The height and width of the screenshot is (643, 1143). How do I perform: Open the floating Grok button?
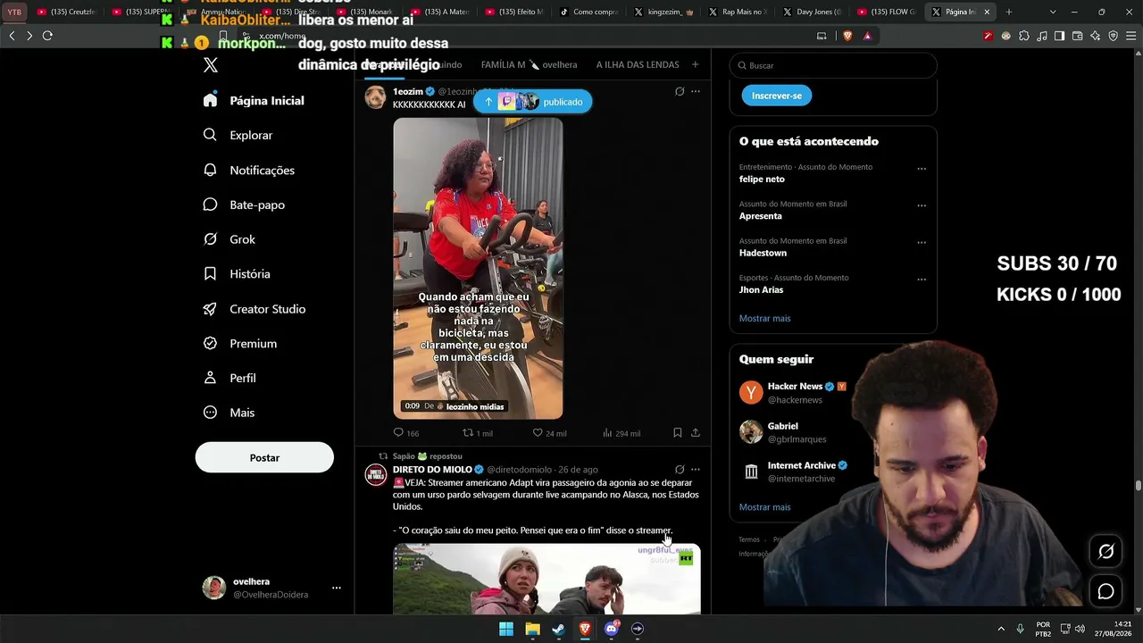1105,552
